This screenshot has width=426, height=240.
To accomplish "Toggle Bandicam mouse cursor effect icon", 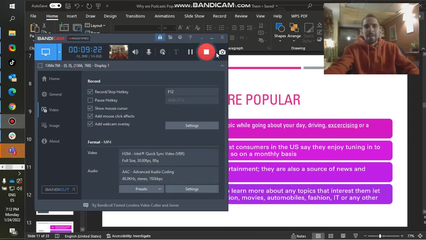I will pos(163,52).
